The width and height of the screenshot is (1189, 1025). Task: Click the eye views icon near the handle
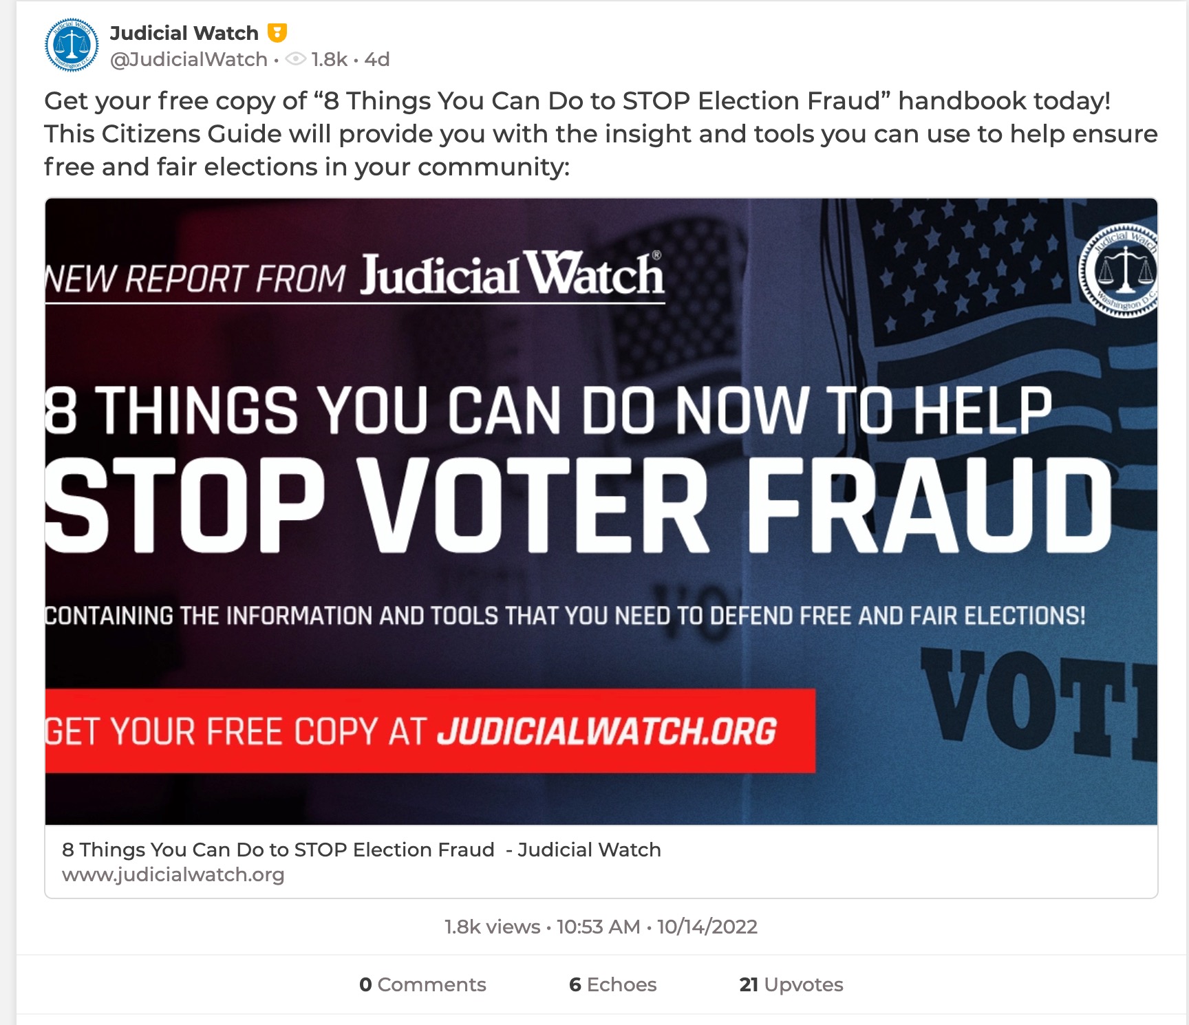coord(297,59)
